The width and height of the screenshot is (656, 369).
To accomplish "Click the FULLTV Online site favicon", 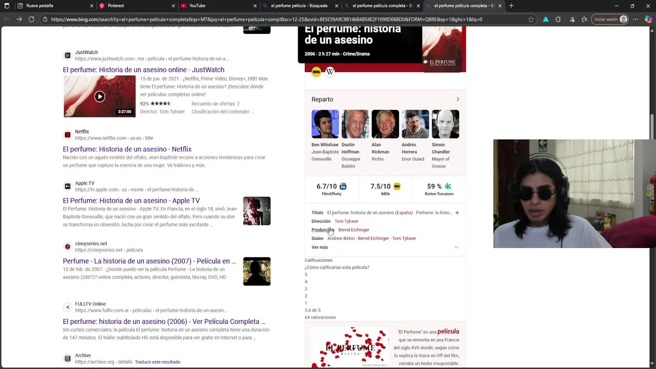I will [68, 307].
